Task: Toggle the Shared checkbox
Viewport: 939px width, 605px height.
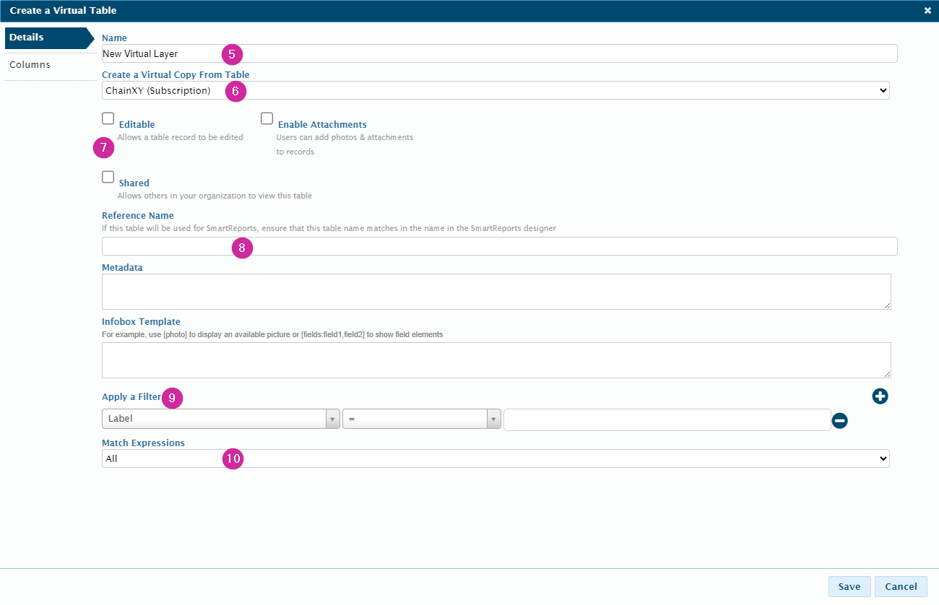Action: point(108,177)
